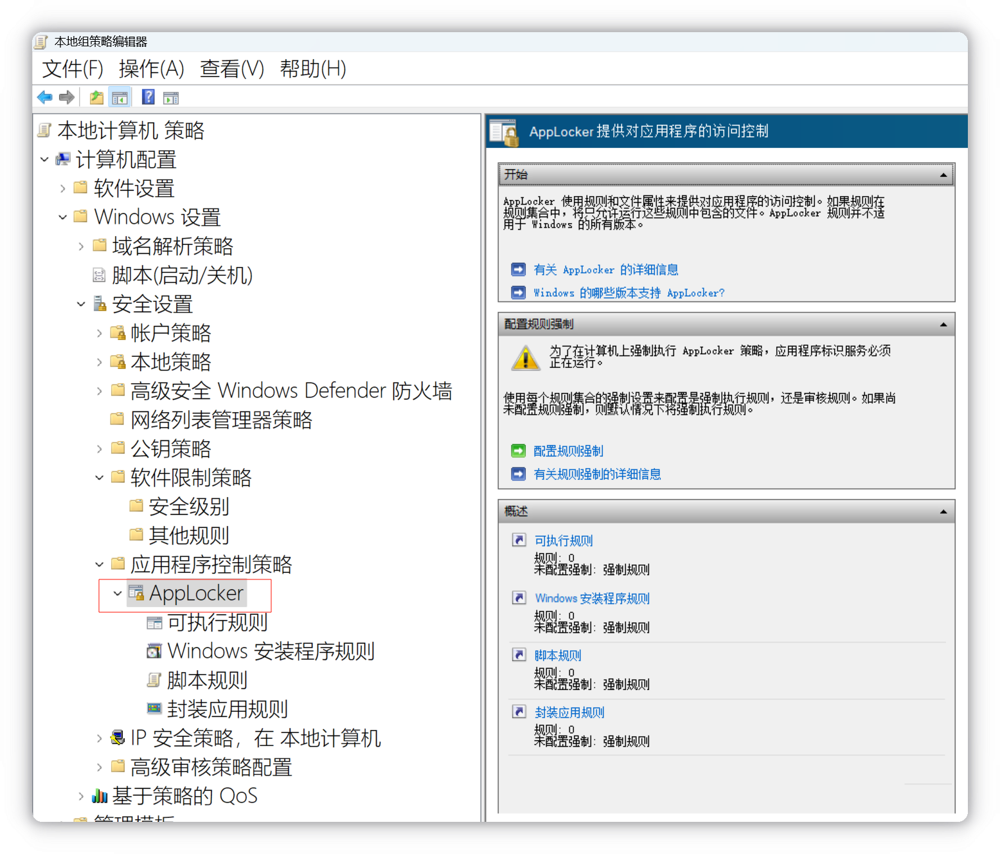Click the 脚本(启动/关机) script icon

click(99, 275)
